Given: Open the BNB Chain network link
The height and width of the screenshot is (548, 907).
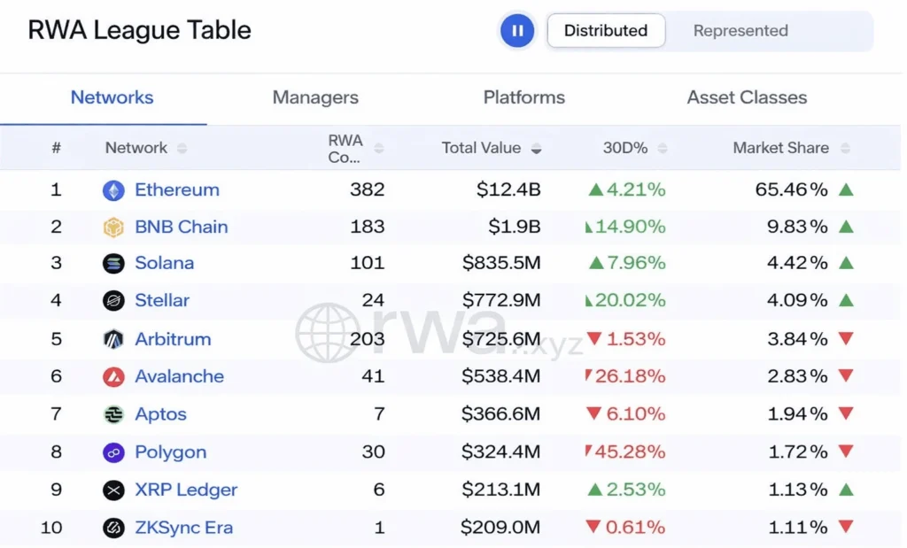Looking at the screenshot, I should [x=181, y=227].
